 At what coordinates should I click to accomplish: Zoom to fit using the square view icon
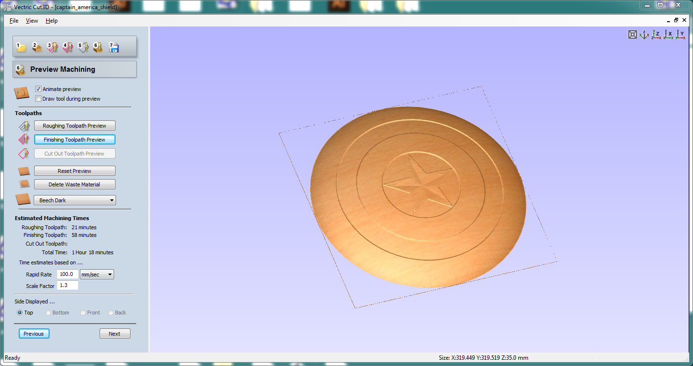pos(633,34)
